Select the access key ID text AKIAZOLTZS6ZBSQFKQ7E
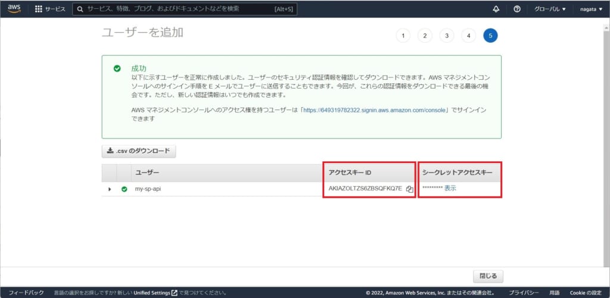The width and height of the screenshot is (610, 298). click(365, 189)
